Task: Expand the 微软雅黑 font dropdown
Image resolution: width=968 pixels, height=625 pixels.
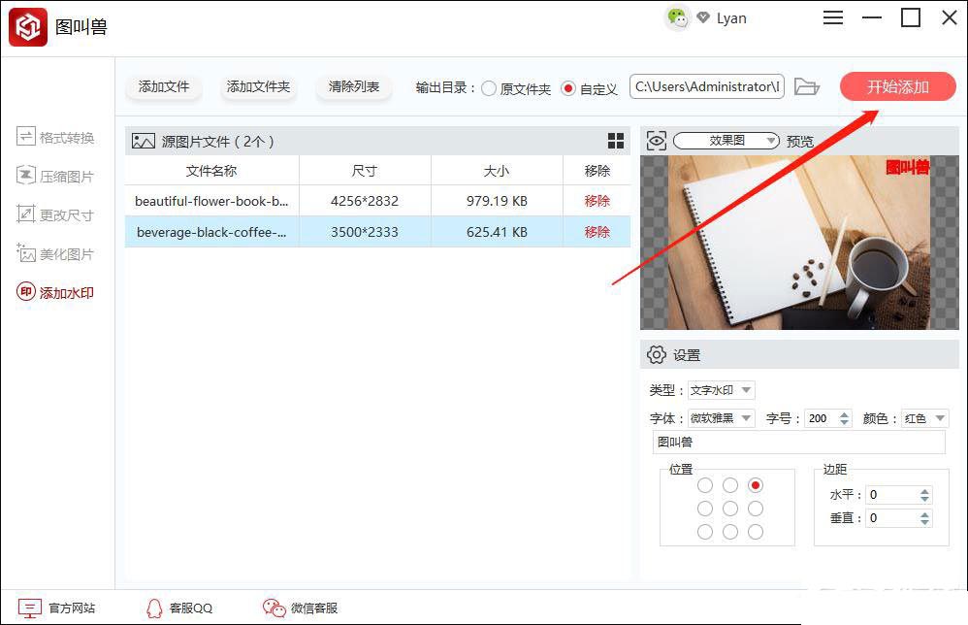Action: tap(721, 418)
